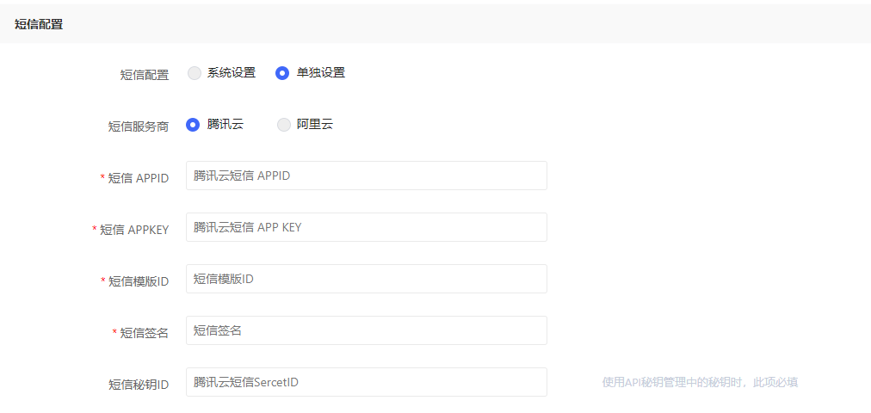Click the 短信 APPID field label

coord(138,178)
